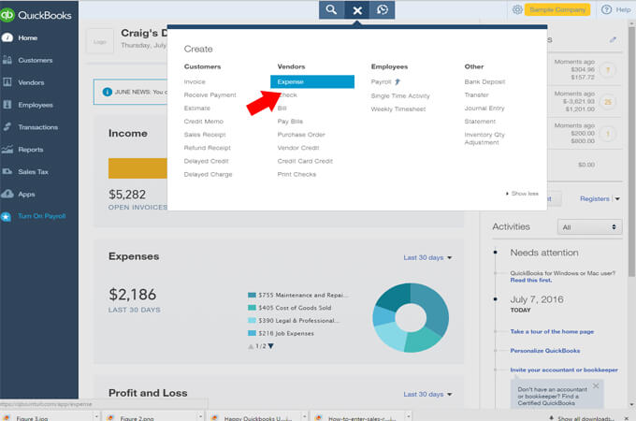Open the search magnifier tool
The width and height of the screenshot is (636, 421).
tap(331, 9)
